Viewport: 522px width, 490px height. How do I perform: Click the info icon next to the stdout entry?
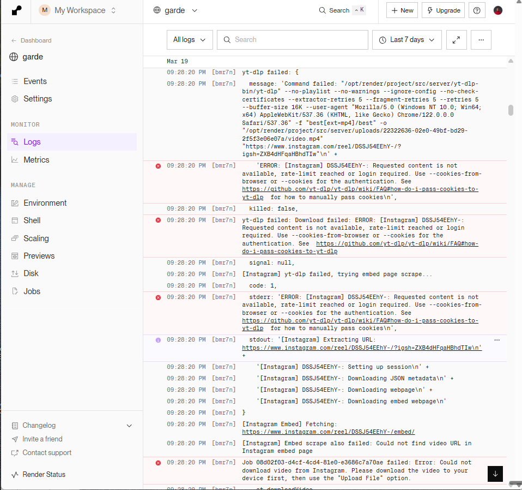[x=158, y=339]
